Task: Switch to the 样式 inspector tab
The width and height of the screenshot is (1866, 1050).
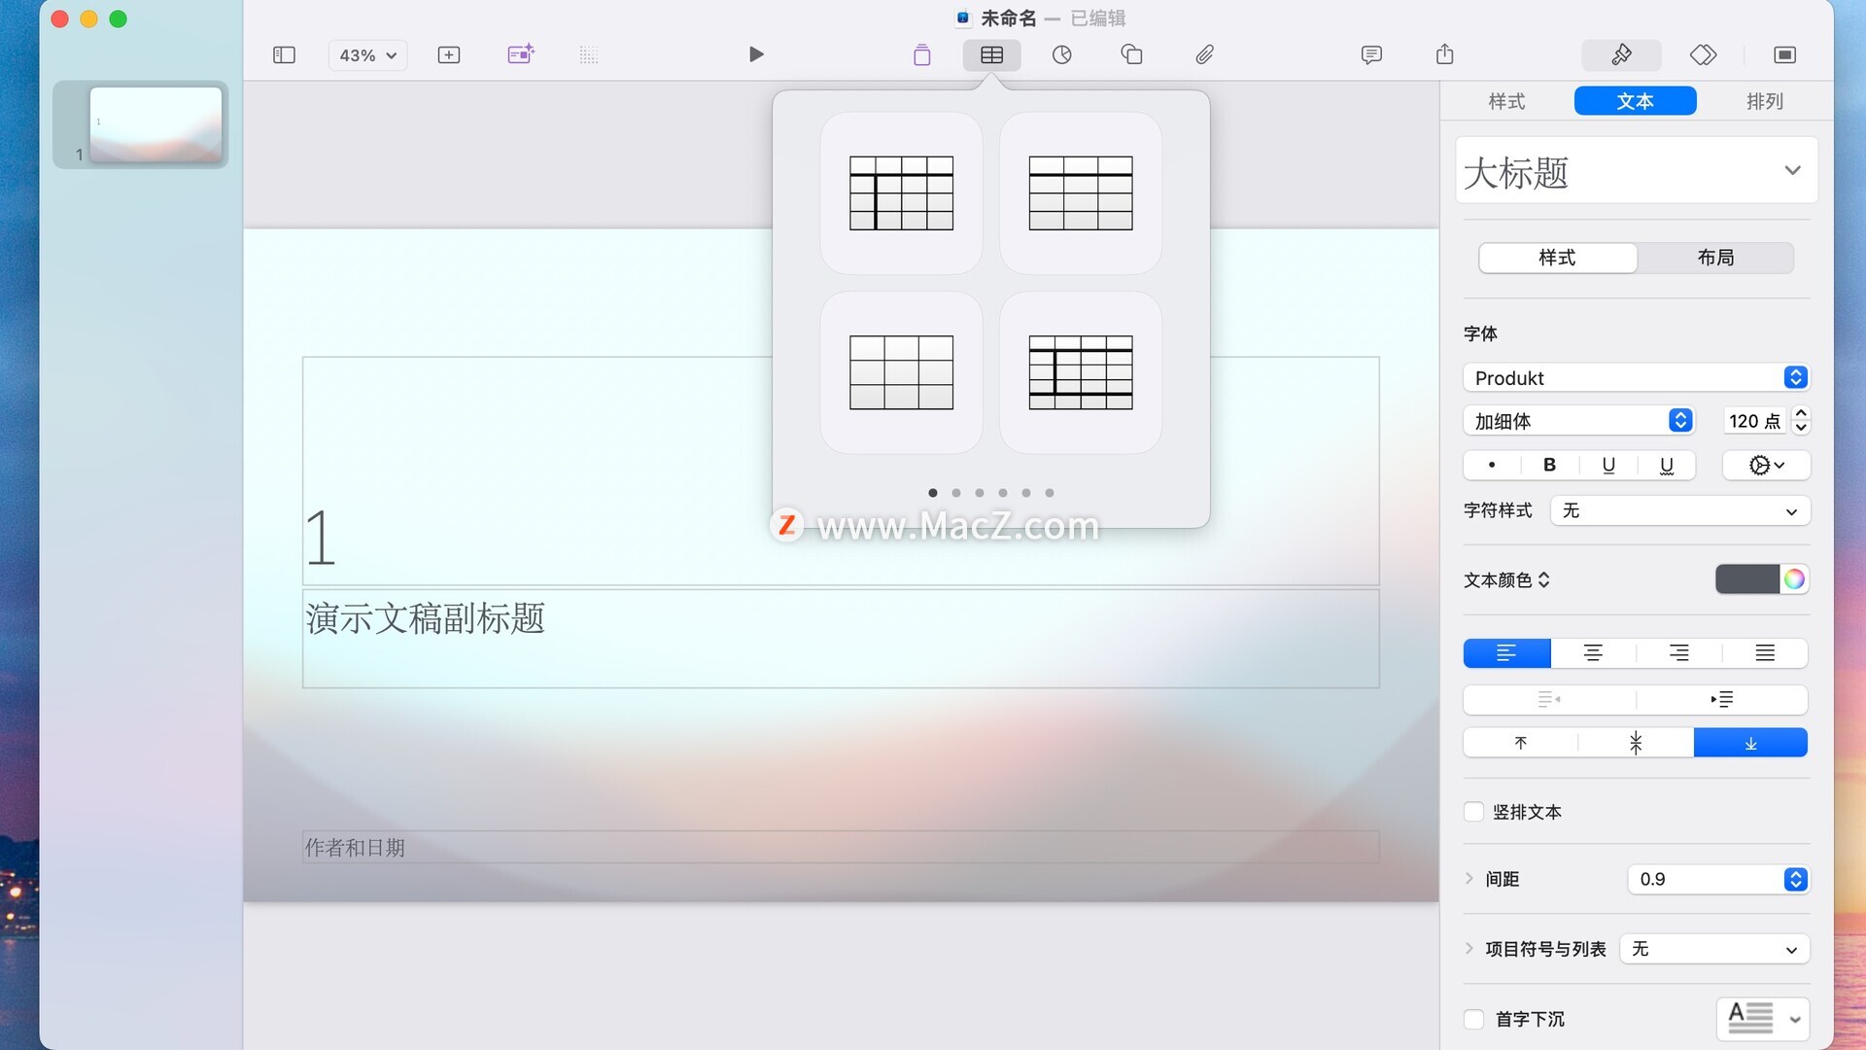Action: pos(1506,101)
